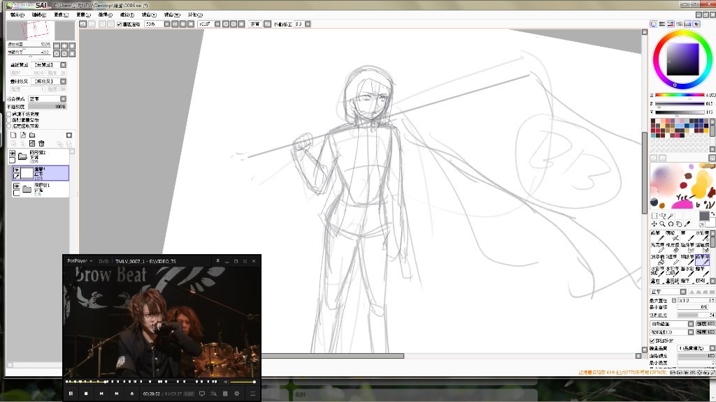716x402 pixels.
Task: Select the selection source radio option
Action: point(8,126)
